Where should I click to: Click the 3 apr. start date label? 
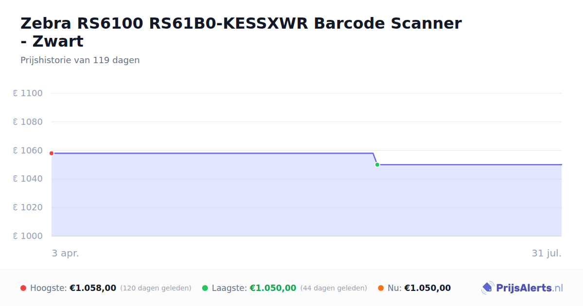pyautogui.click(x=65, y=254)
